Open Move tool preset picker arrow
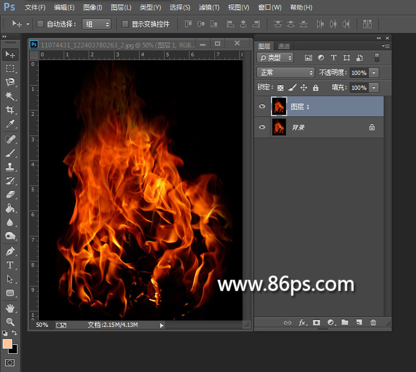The image size is (416, 372). (28, 24)
